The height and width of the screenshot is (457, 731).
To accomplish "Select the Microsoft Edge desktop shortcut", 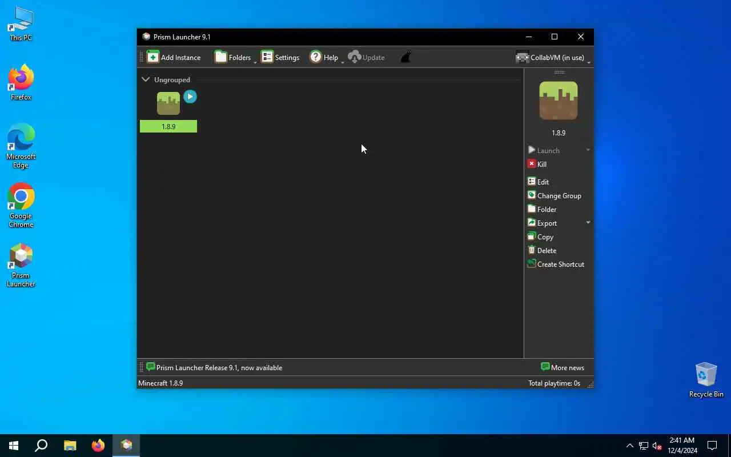I will tap(21, 146).
